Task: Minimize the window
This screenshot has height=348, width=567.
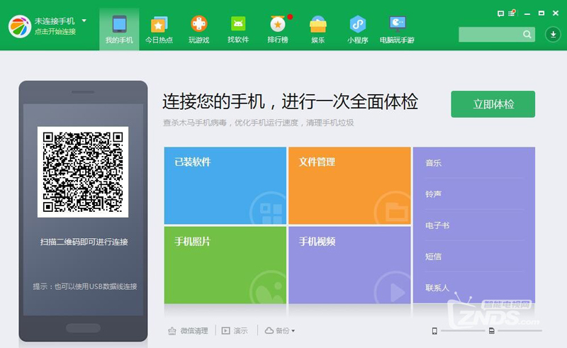Action: click(x=527, y=13)
